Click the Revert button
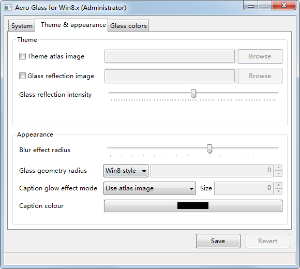The image size is (300, 269). [x=268, y=241]
